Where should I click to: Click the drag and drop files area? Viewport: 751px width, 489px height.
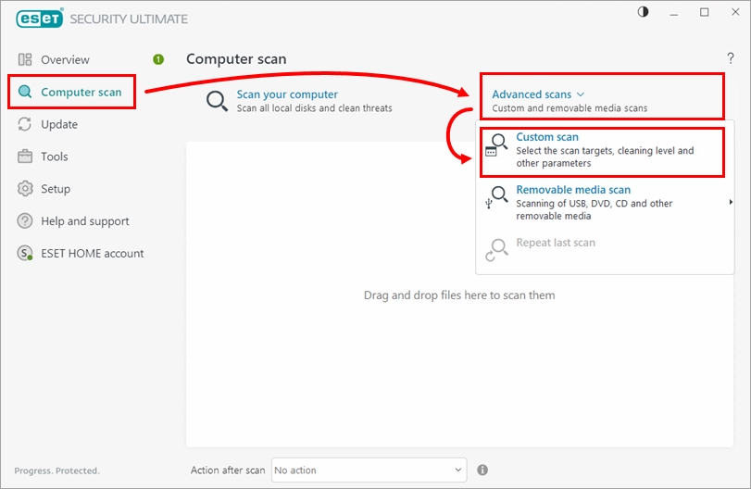coord(458,295)
